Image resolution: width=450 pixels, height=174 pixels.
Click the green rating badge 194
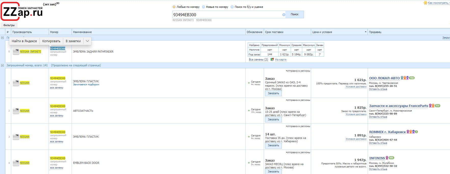[x=412, y=78]
